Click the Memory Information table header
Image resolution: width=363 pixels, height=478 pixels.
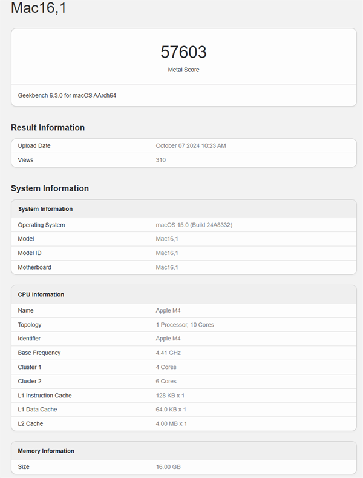tap(46, 451)
